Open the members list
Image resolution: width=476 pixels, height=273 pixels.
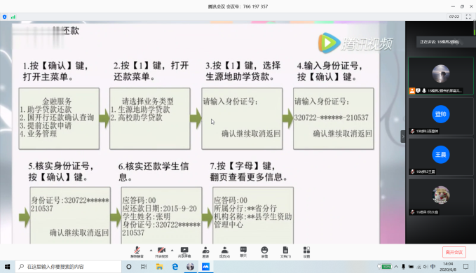point(224,252)
